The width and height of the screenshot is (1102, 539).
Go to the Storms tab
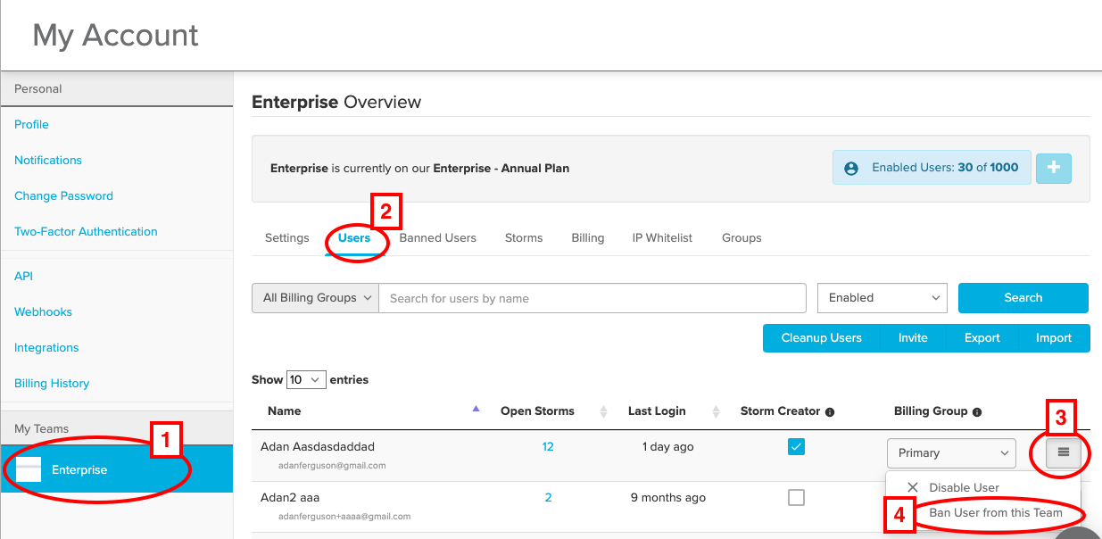[524, 238]
